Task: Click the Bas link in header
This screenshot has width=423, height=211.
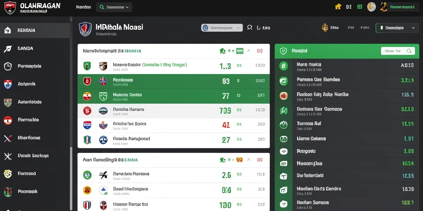Action: coord(351,28)
